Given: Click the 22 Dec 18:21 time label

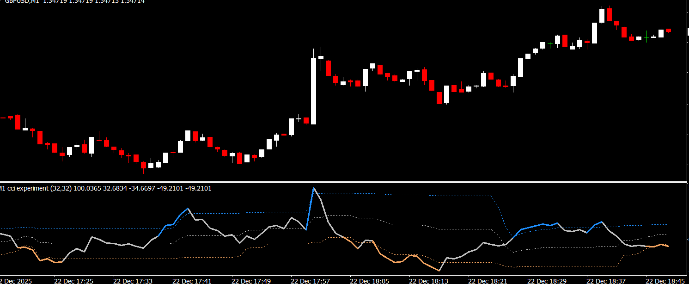Looking at the screenshot, I should click(488, 280).
